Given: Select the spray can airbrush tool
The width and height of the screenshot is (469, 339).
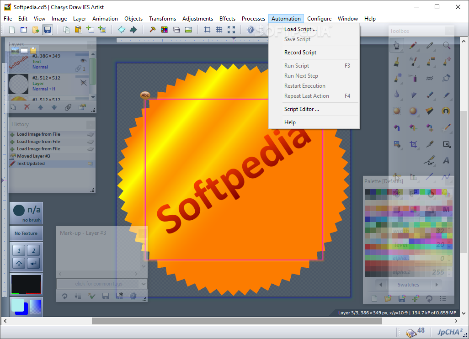Looking at the screenshot, I should [413, 78].
